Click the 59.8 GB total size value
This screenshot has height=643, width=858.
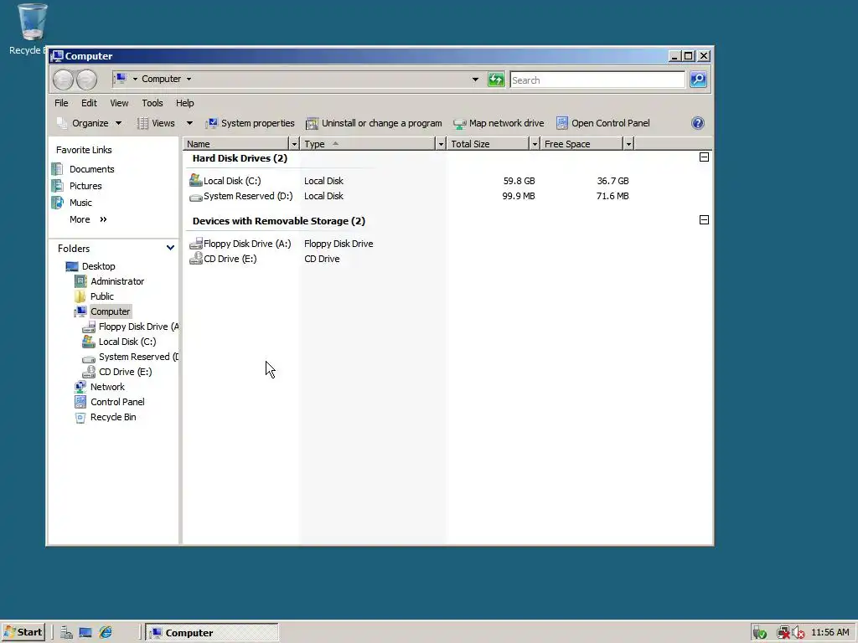[519, 181]
